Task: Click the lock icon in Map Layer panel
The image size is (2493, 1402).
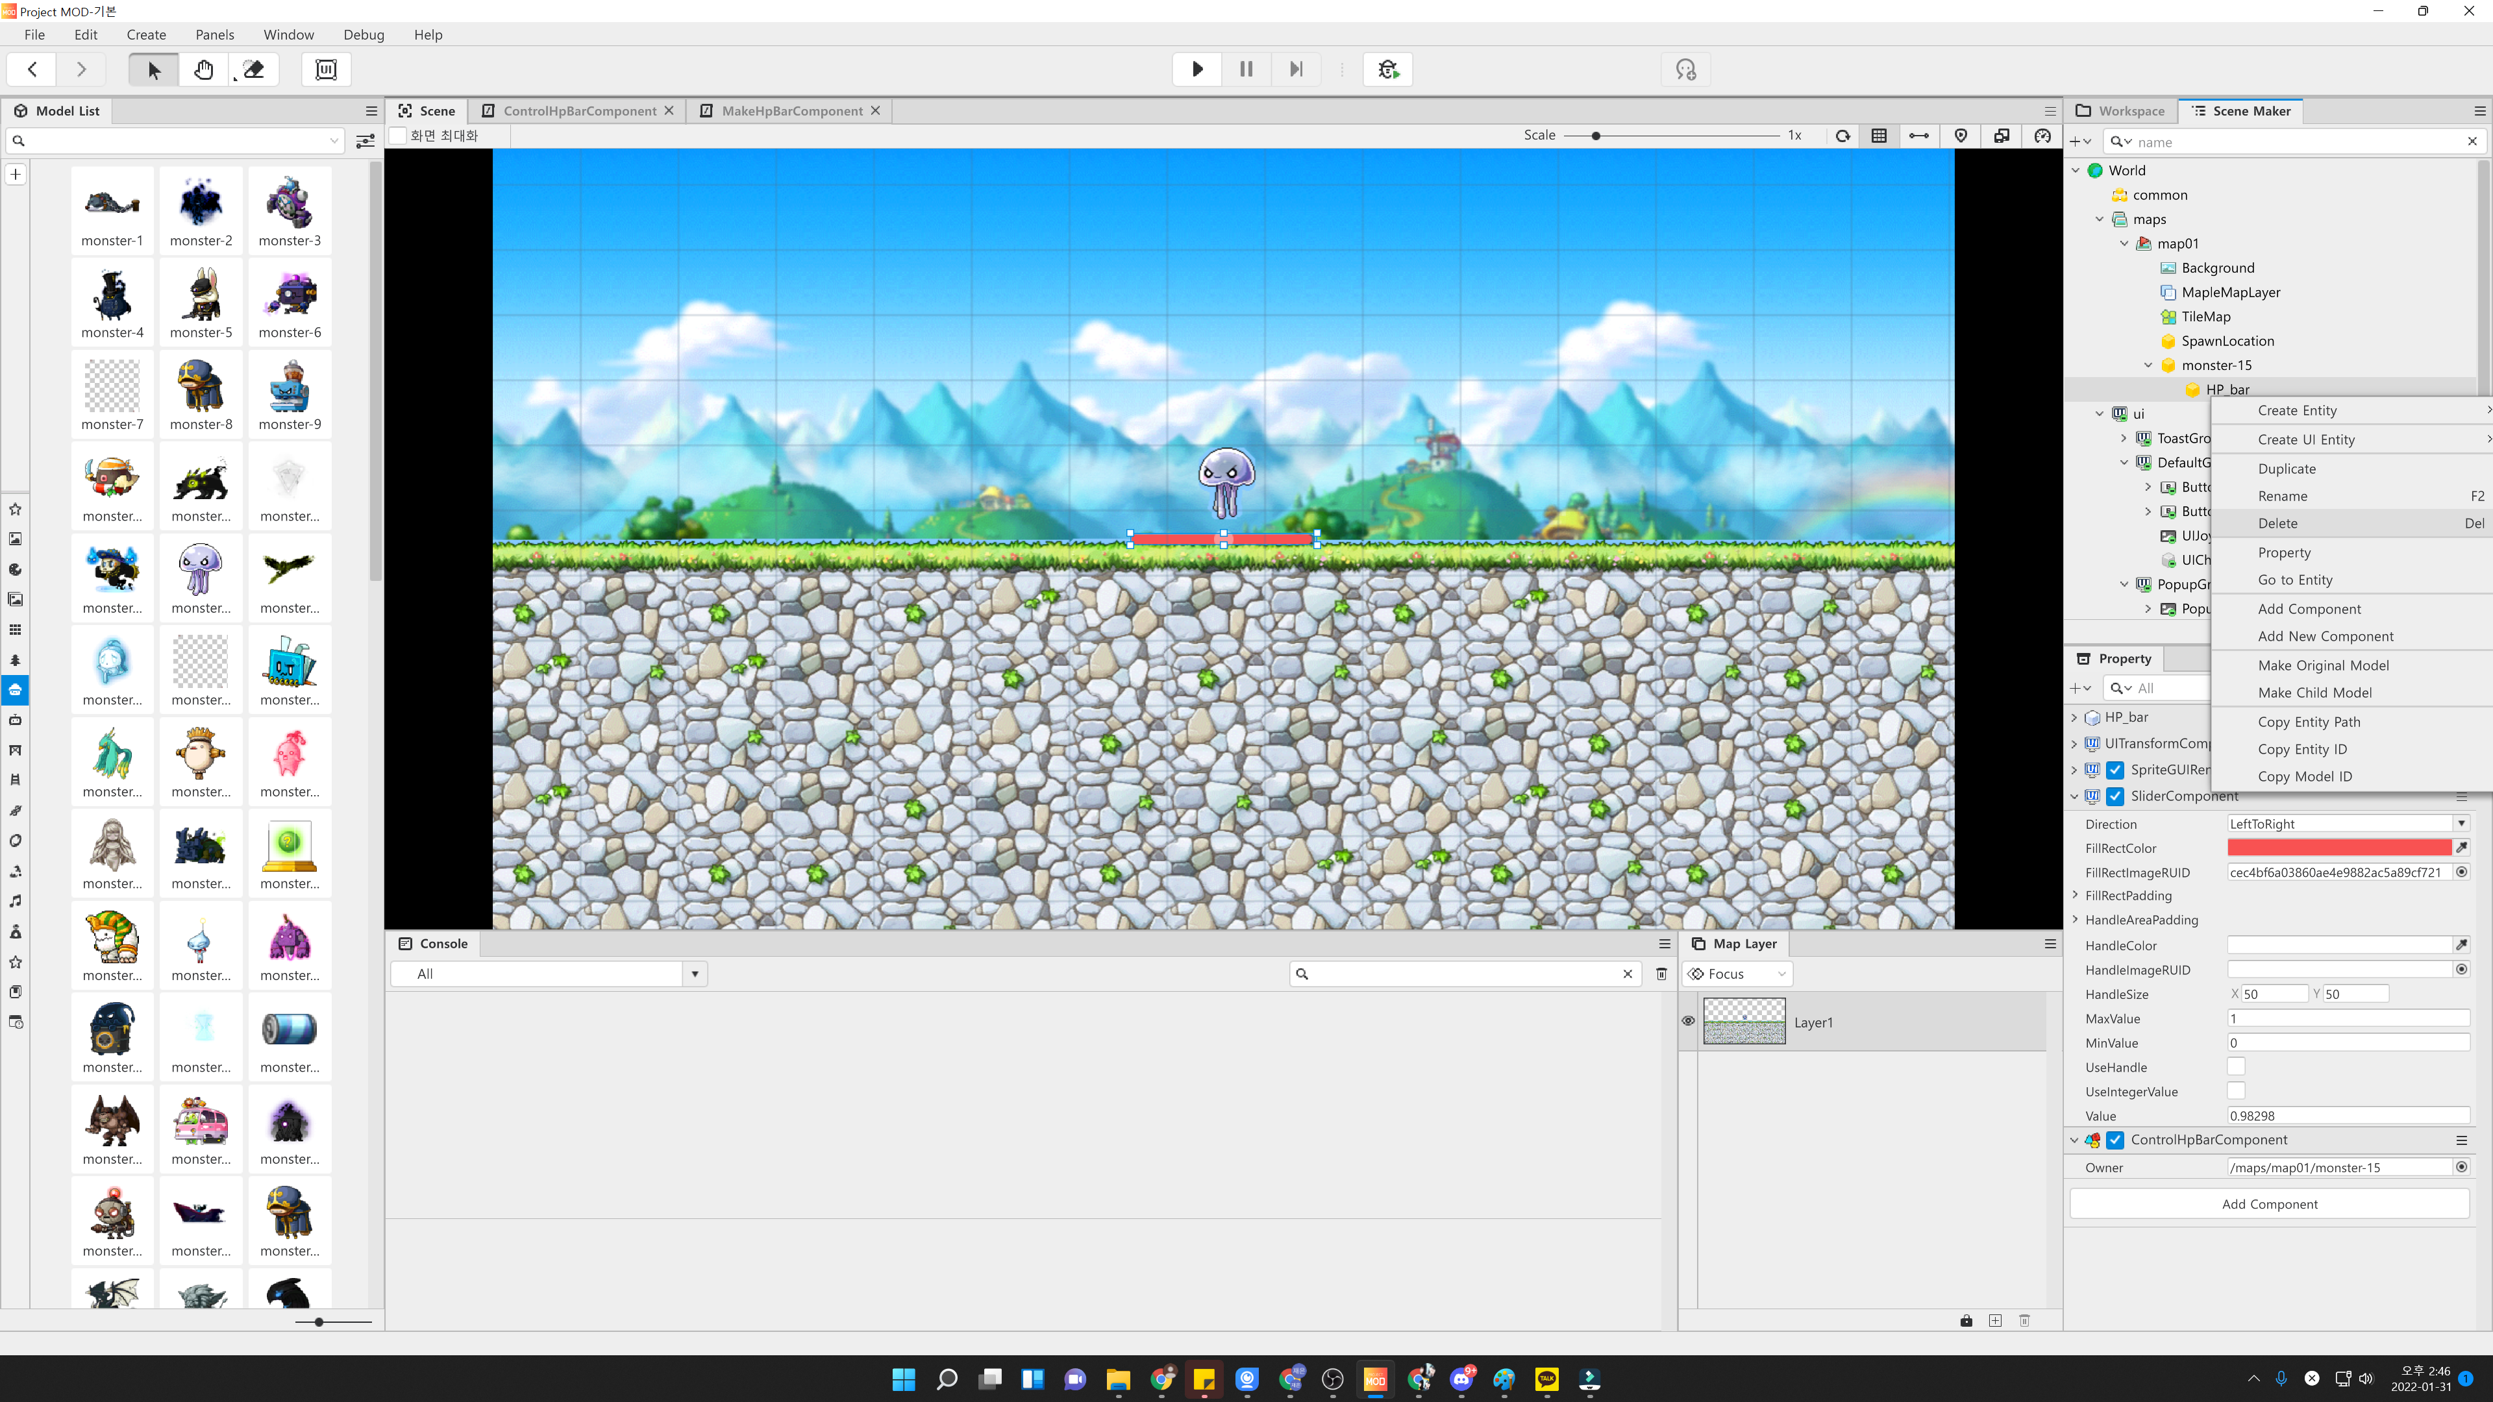Action: click(1966, 1321)
